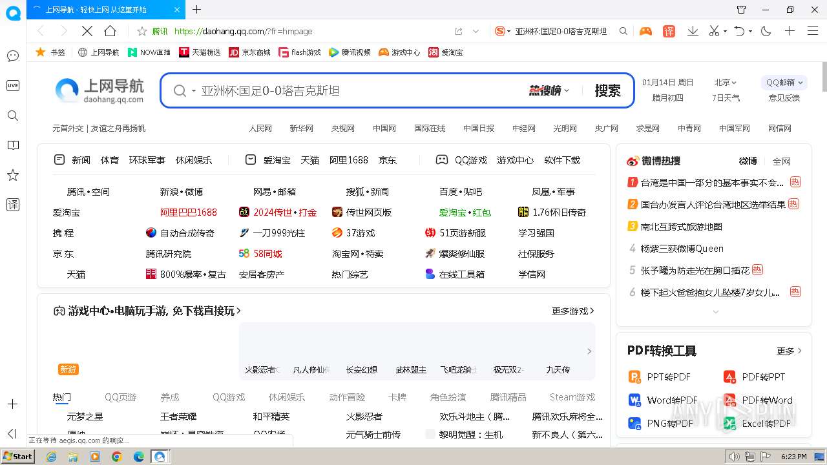Click the address bar search magnifier

click(x=623, y=31)
